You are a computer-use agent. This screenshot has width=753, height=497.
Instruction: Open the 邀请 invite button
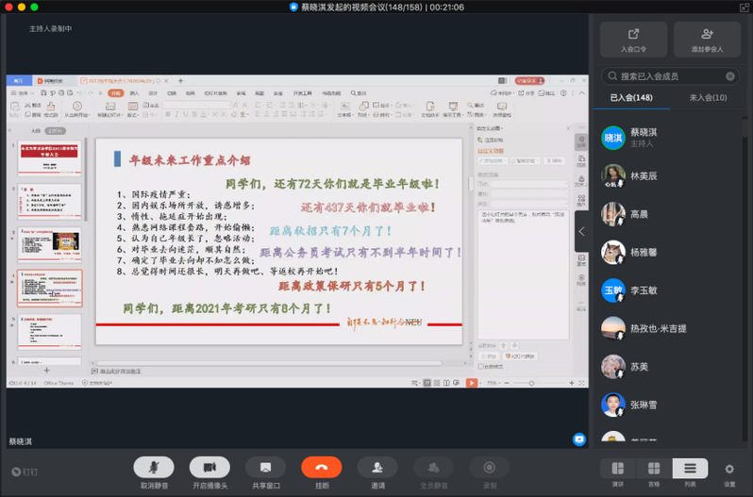pyautogui.click(x=377, y=467)
